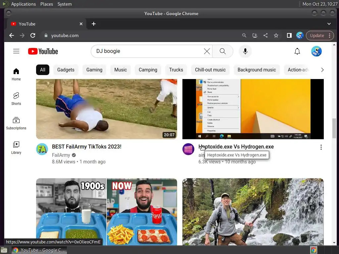The width and height of the screenshot is (339, 254).
Task: Open notifications bell
Action: pos(297,51)
